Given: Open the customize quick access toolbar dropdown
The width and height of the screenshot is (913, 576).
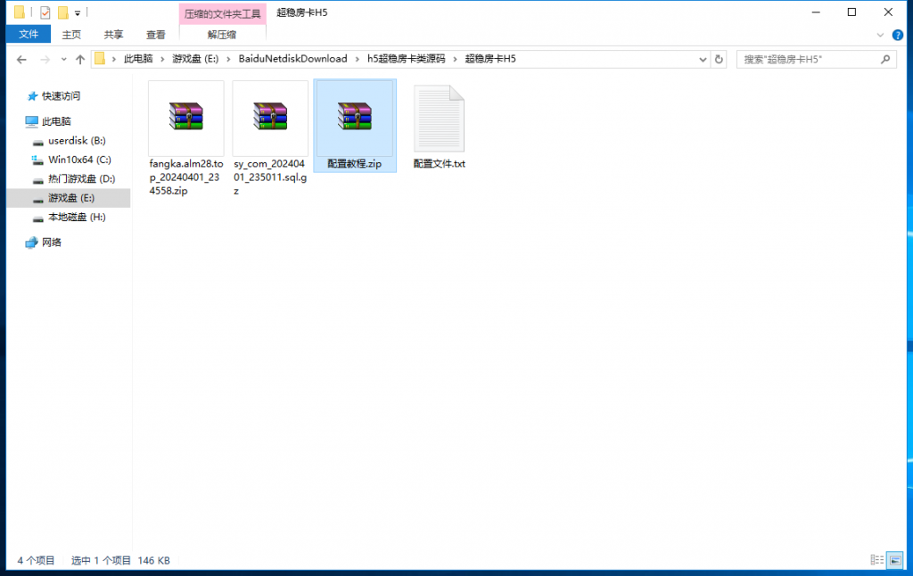Looking at the screenshot, I should tap(78, 13).
